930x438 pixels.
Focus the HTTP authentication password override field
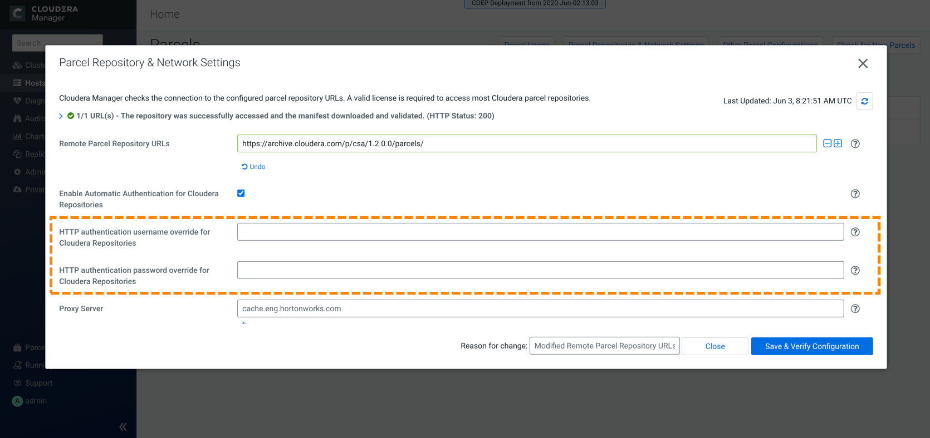pos(540,270)
